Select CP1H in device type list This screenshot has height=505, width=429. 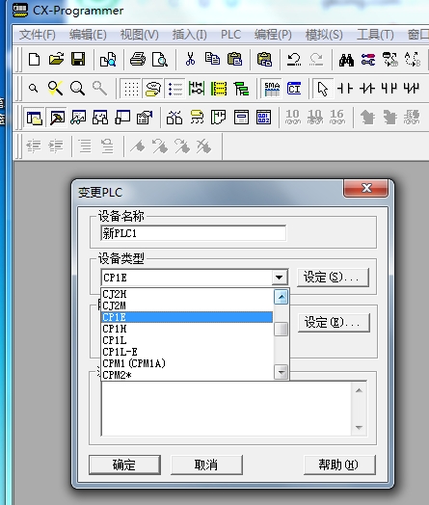pyautogui.click(x=187, y=329)
